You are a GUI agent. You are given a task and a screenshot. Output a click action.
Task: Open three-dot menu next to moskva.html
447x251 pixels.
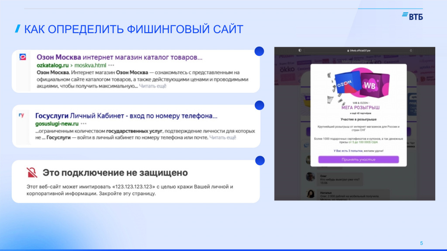pos(111,65)
